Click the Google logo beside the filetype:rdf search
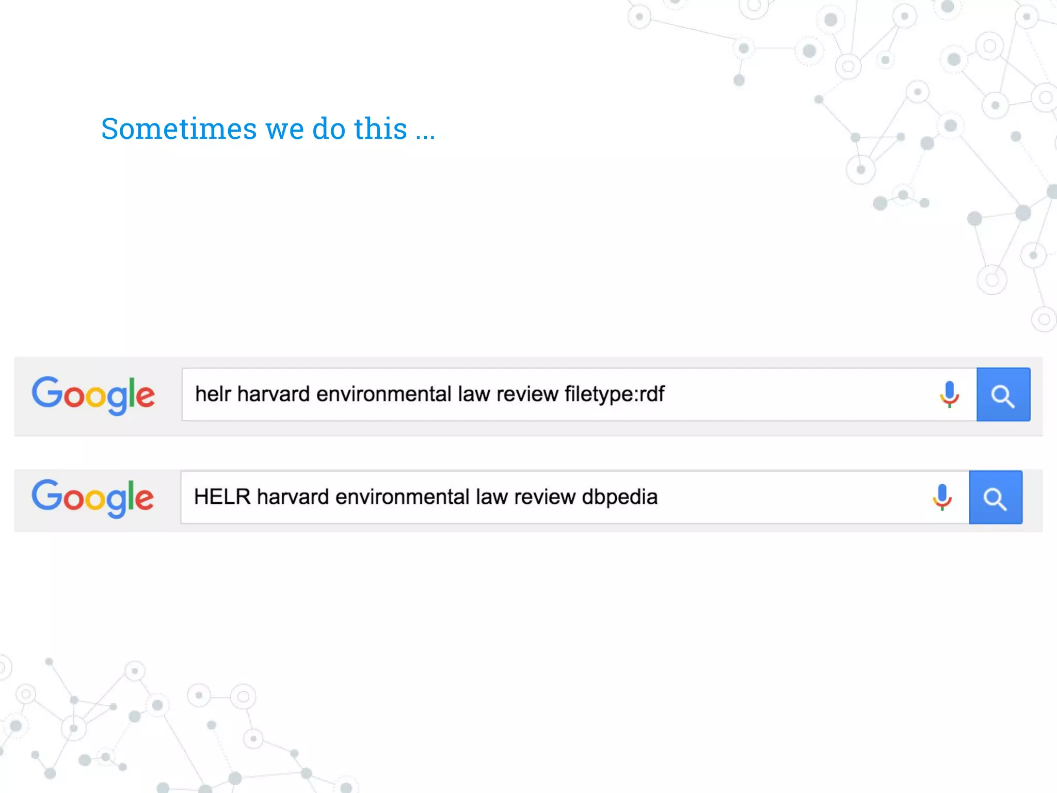Screen dimensions: 1057x793 coord(93,395)
